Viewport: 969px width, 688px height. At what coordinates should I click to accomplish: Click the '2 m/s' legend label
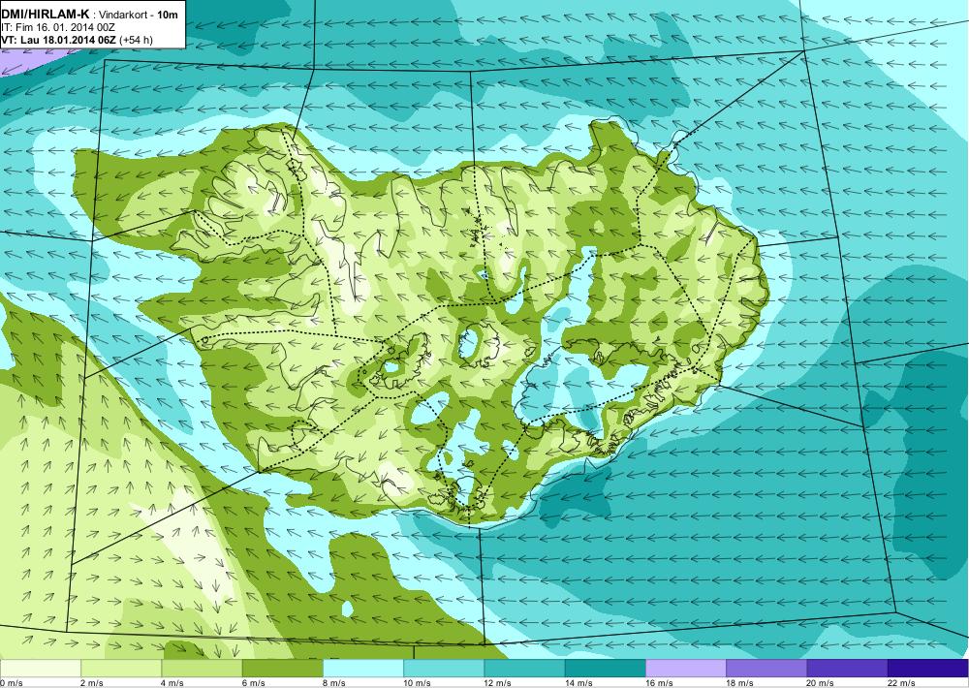point(92,683)
